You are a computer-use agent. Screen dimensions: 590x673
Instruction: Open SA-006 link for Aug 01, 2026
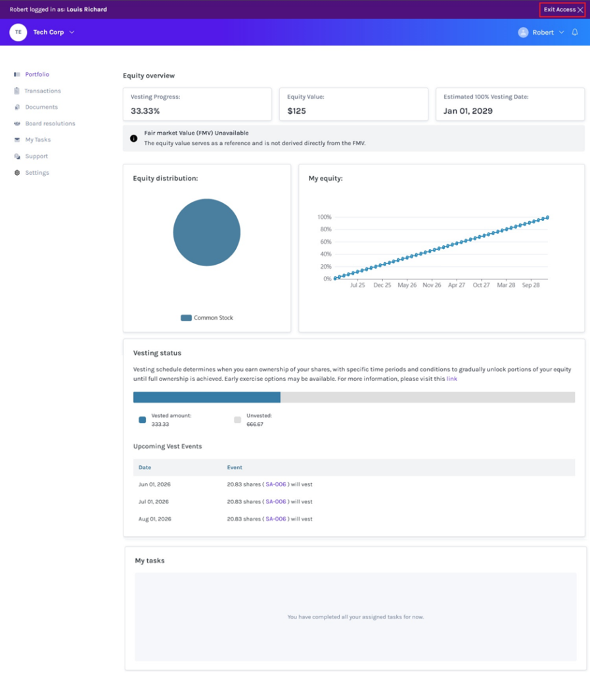pos(276,519)
